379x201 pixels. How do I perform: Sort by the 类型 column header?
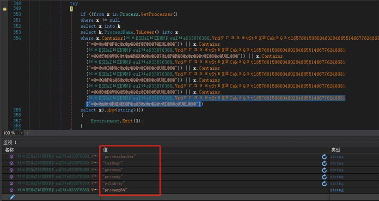point(336,150)
